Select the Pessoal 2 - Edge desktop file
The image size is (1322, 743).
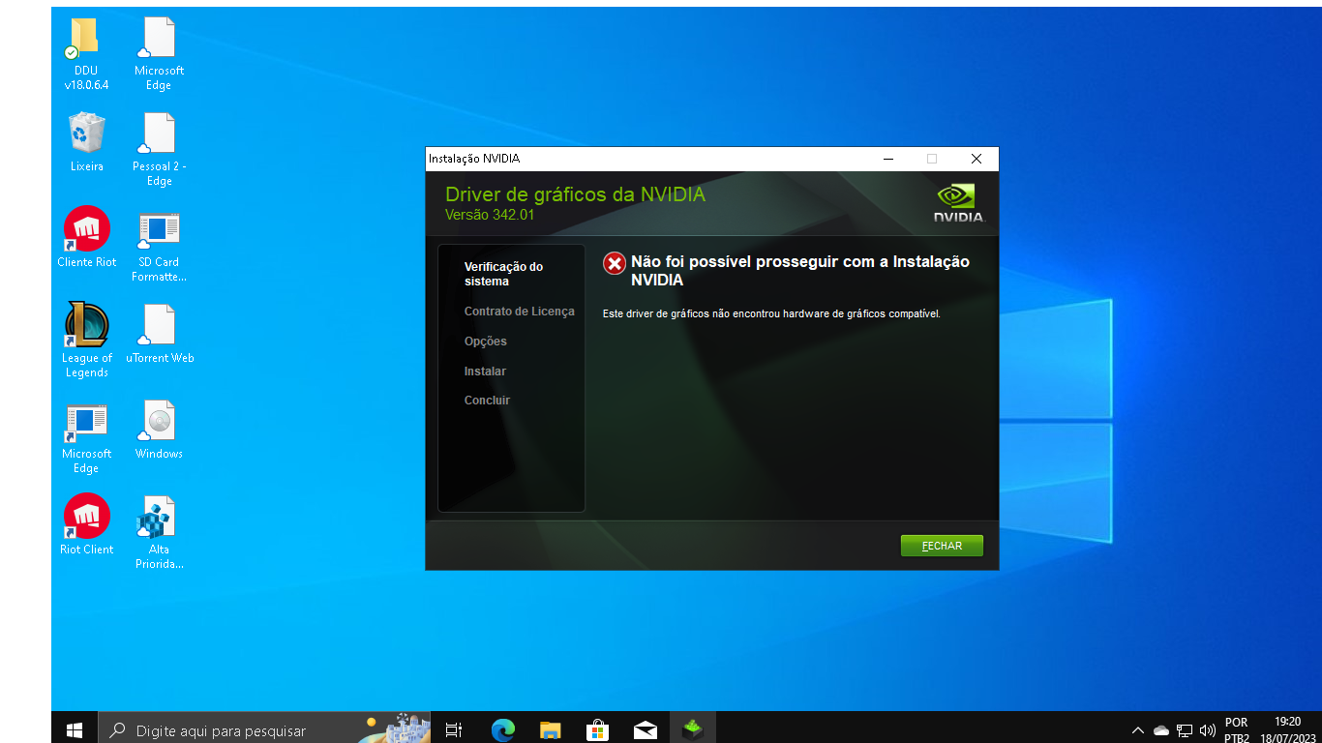(159, 150)
